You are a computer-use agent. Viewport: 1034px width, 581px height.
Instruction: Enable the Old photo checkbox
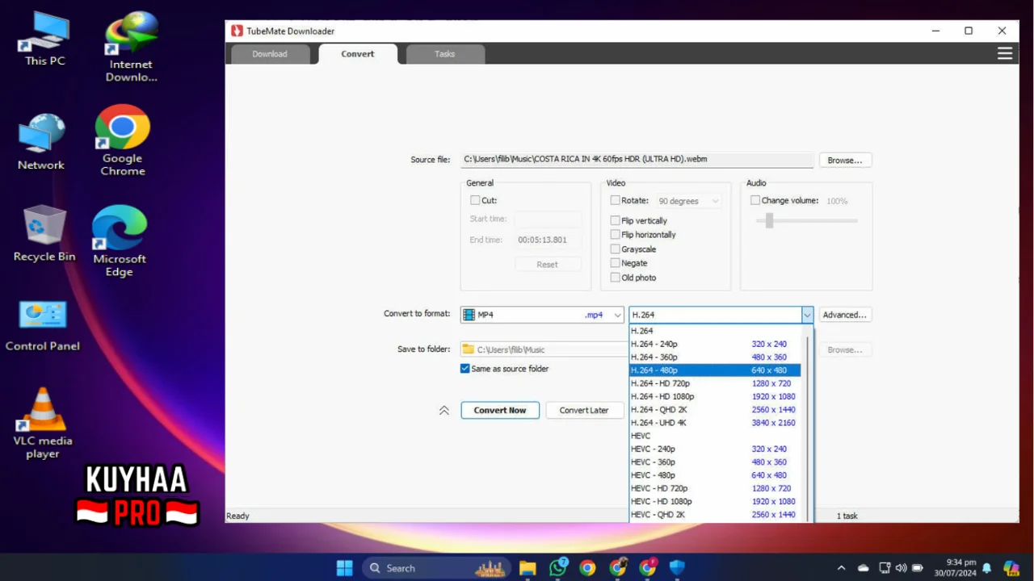tap(616, 278)
